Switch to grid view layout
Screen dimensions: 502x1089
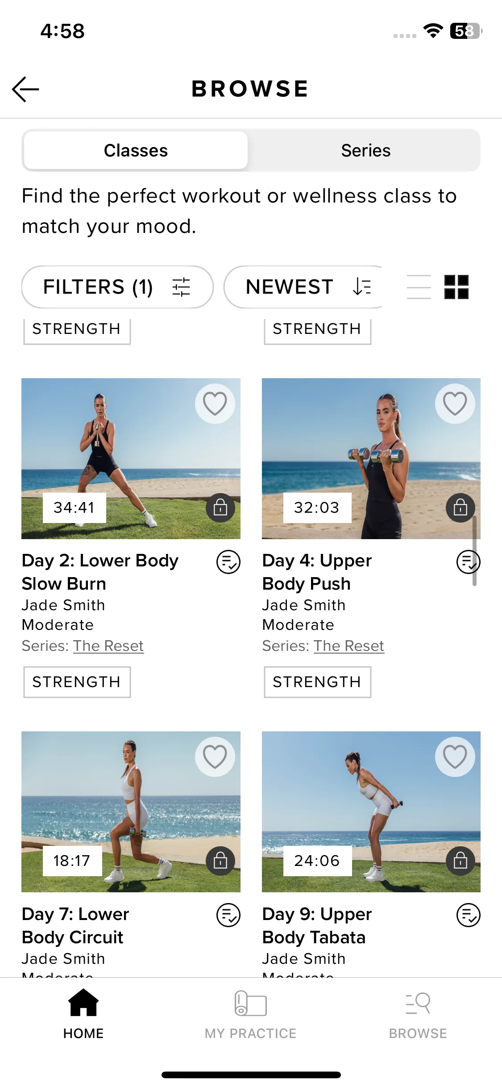(x=456, y=287)
